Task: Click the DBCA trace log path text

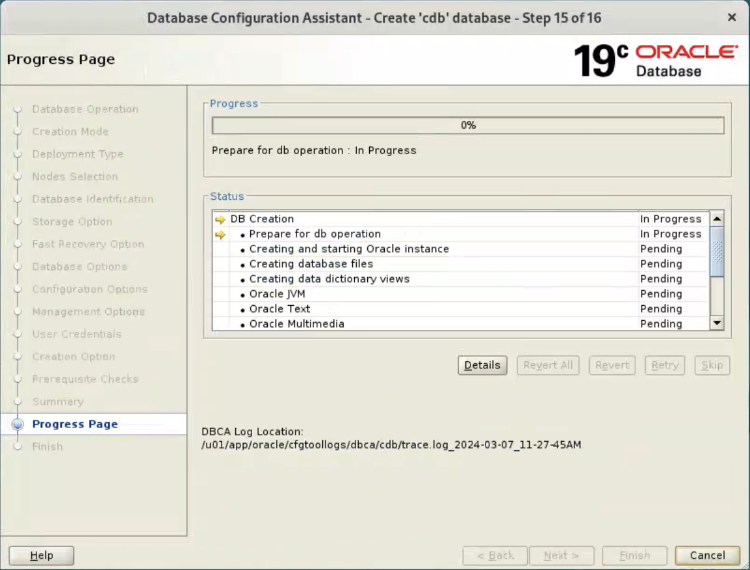Action: click(391, 445)
